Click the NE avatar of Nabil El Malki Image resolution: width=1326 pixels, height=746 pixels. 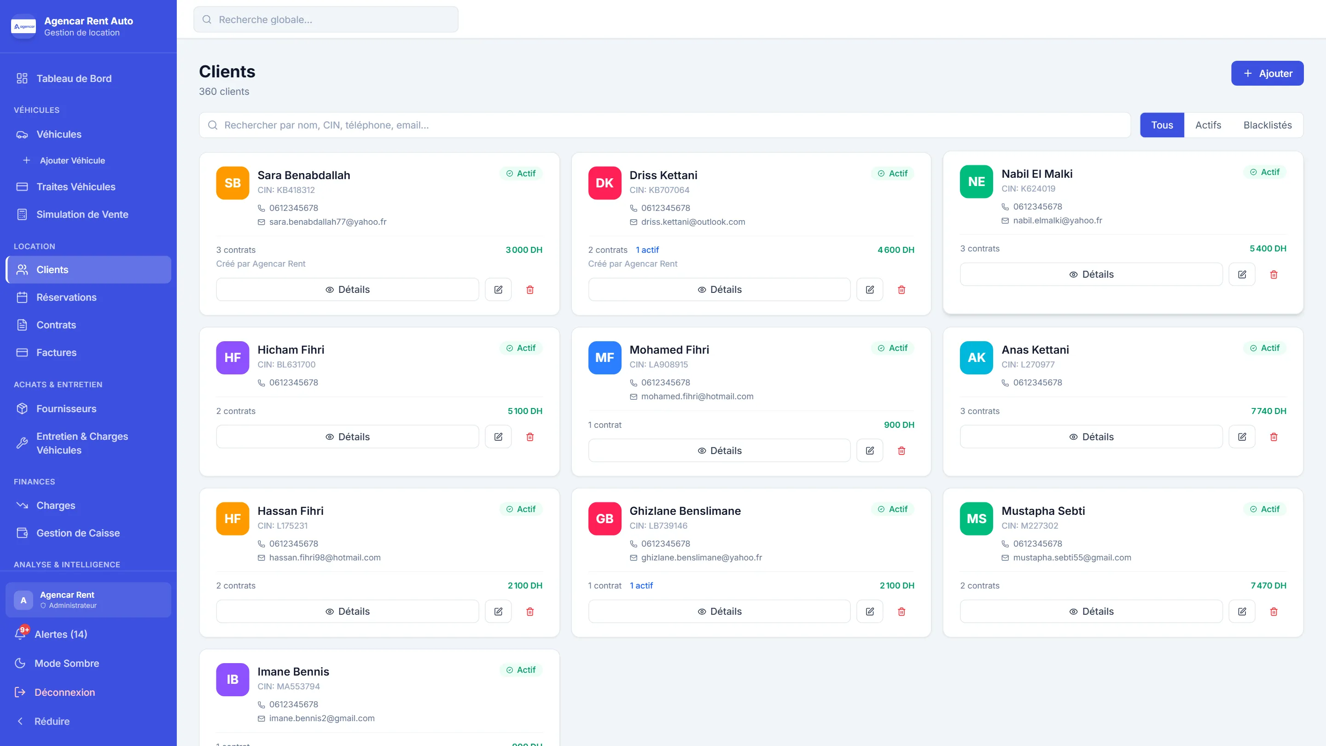pos(977,181)
